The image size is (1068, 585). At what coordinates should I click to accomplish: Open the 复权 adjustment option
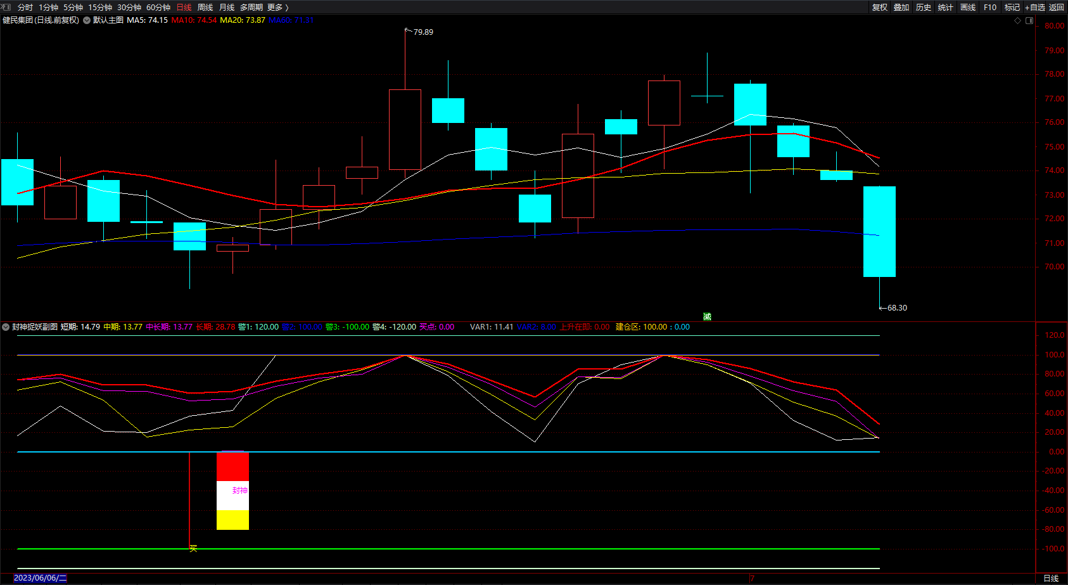click(880, 8)
